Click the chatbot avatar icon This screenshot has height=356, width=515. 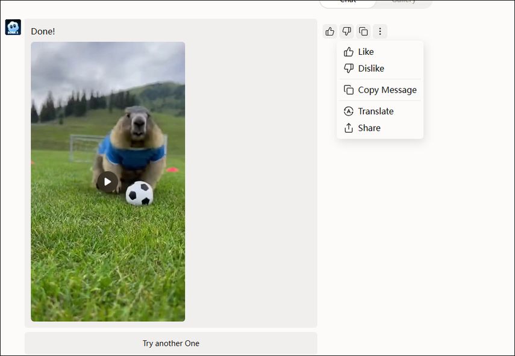click(13, 27)
